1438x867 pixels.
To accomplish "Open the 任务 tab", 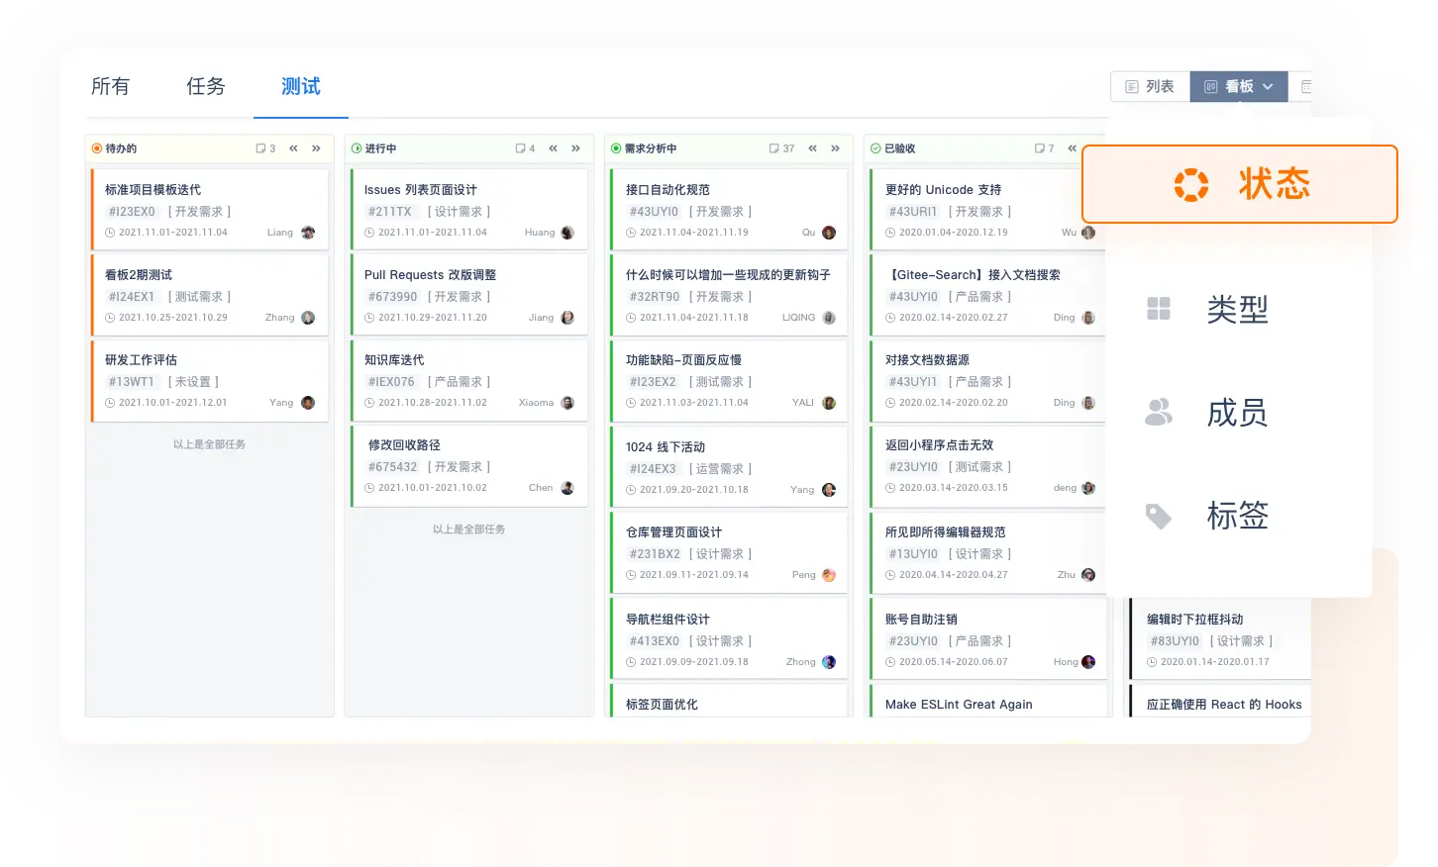I will click(206, 87).
